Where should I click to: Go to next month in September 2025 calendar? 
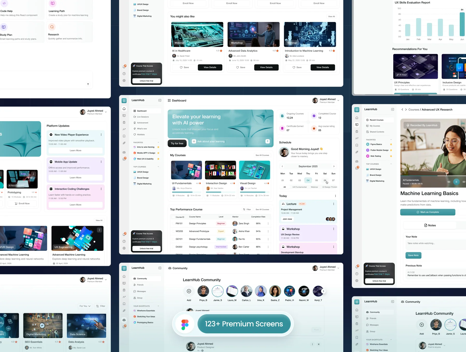[x=334, y=166]
